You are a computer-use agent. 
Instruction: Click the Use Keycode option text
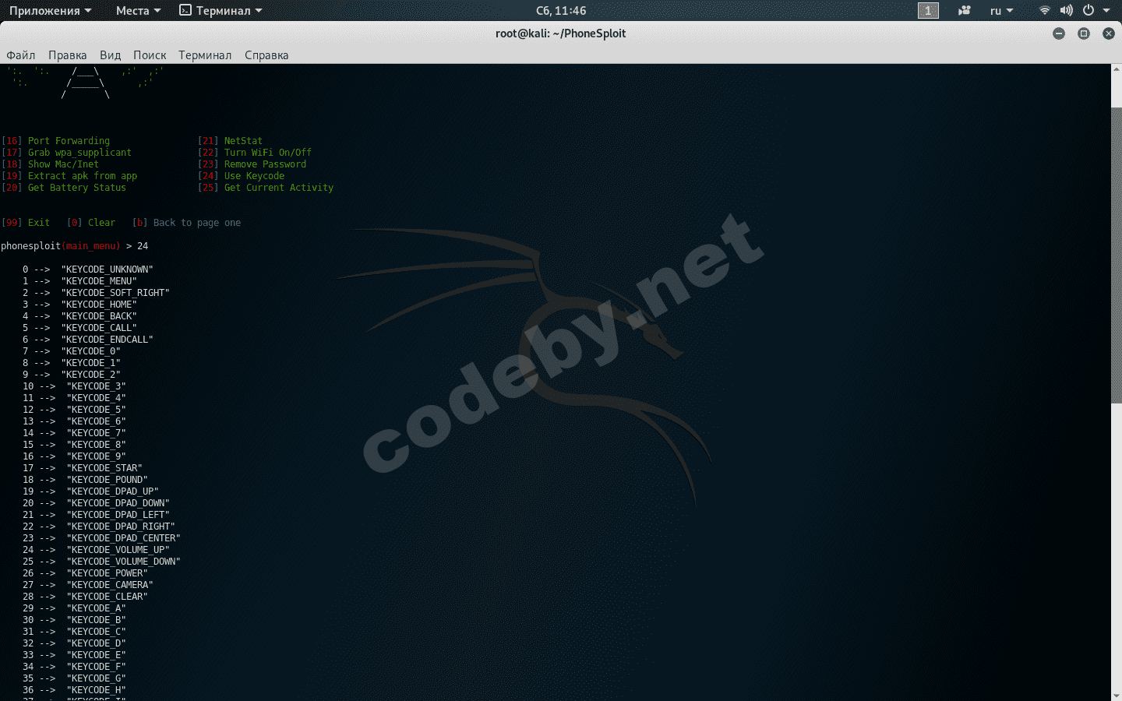254,176
